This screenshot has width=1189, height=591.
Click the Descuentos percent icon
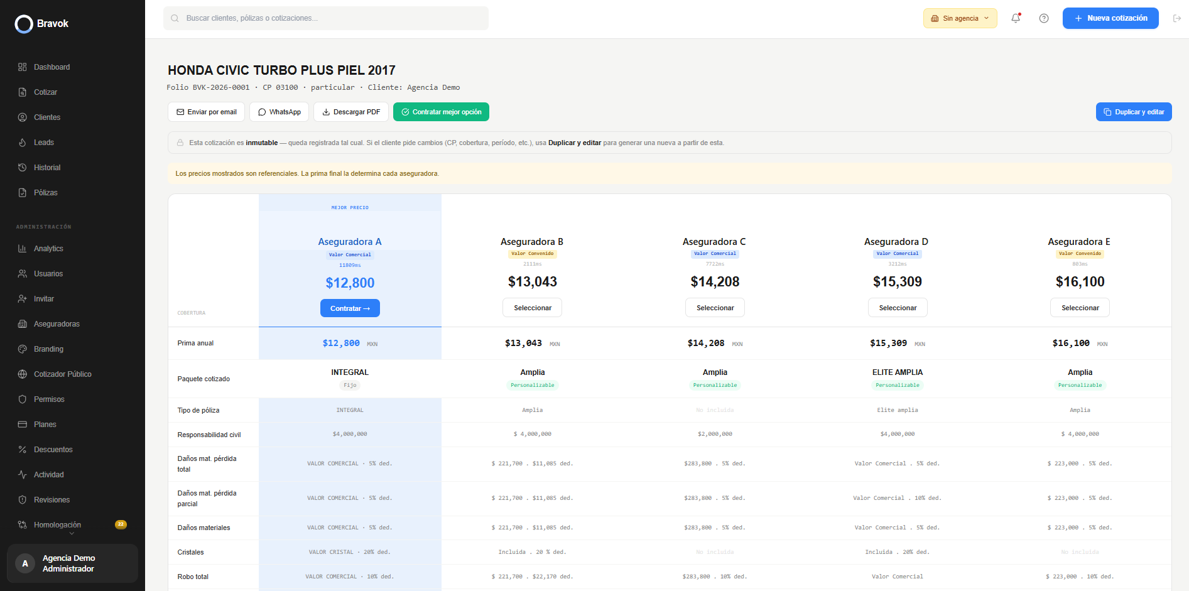click(x=23, y=450)
